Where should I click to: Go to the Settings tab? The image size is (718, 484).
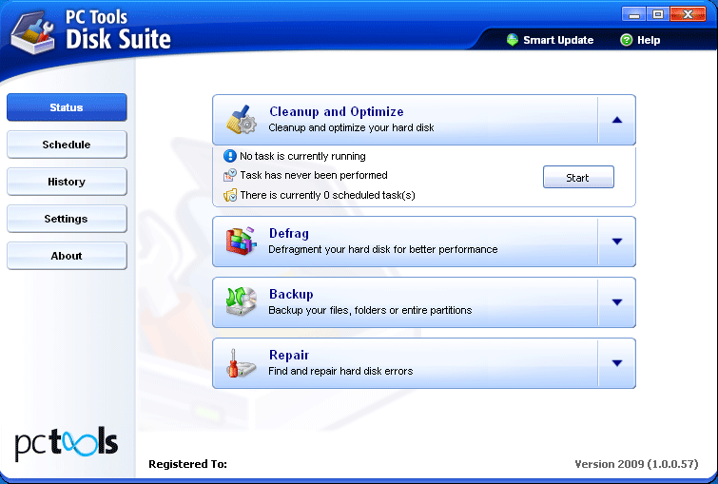[67, 219]
